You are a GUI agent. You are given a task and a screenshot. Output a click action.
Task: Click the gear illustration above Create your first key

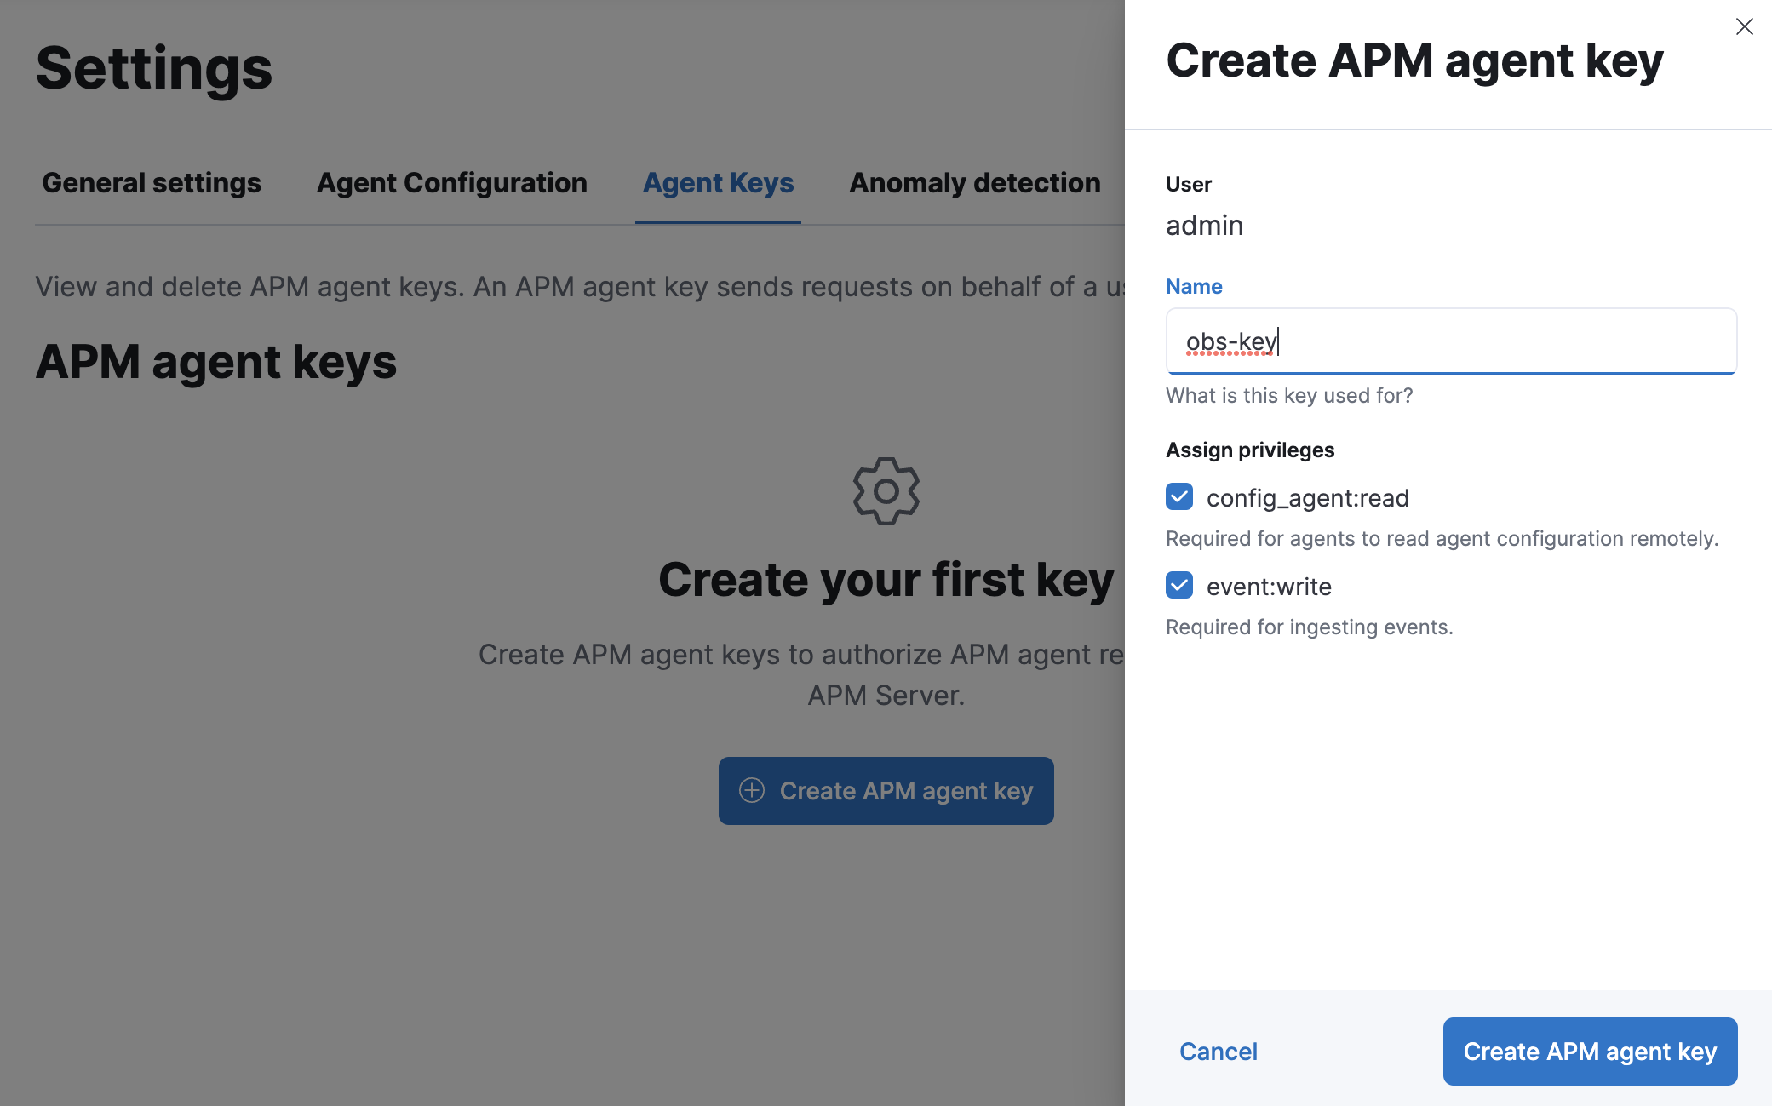(x=886, y=490)
